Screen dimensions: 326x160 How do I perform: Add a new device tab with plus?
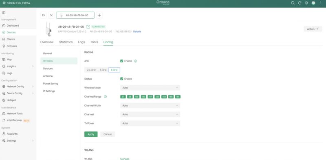tap(99, 15)
